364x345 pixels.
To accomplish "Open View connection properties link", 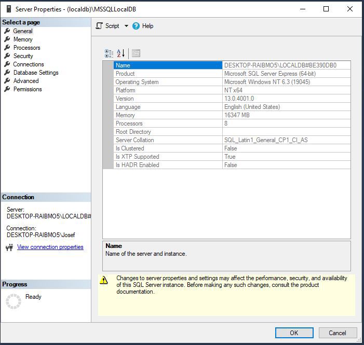I will [x=50, y=247].
